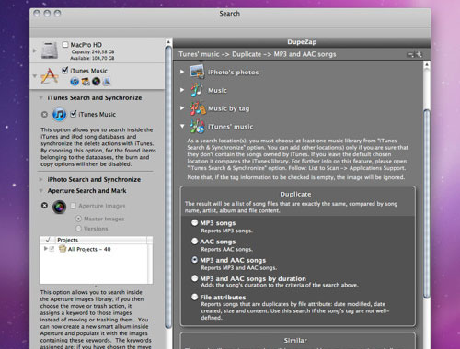The height and width of the screenshot is (349, 460).
Task: Click the checkmark column header in Projects table
Action: coord(48,240)
